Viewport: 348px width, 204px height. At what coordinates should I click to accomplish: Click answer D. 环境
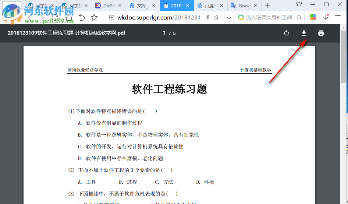pos(205,182)
